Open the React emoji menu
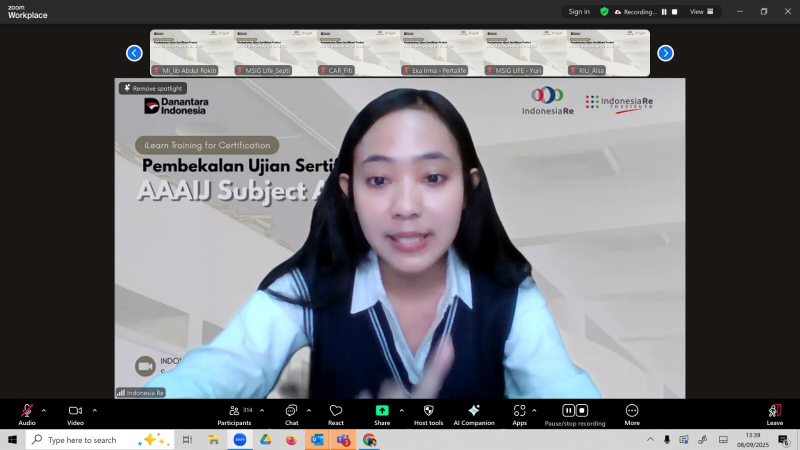800x450 pixels. tap(336, 415)
